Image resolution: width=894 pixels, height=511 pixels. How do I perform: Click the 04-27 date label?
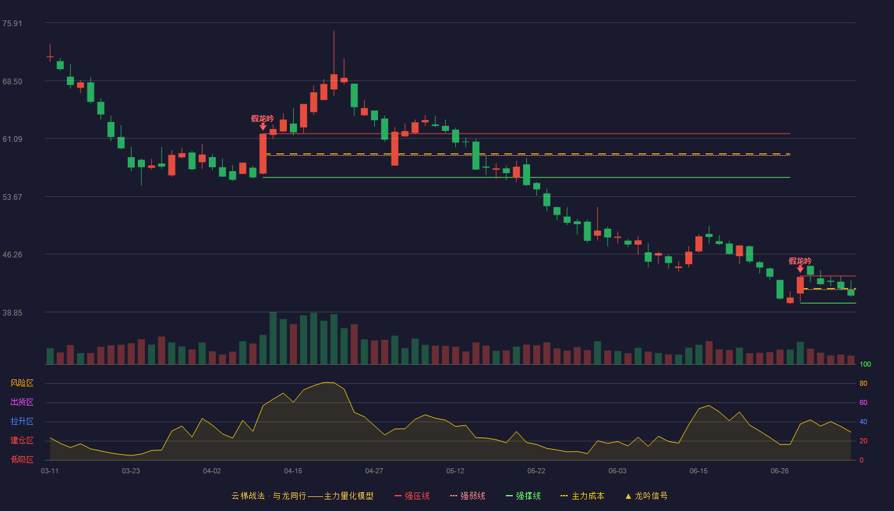click(374, 471)
